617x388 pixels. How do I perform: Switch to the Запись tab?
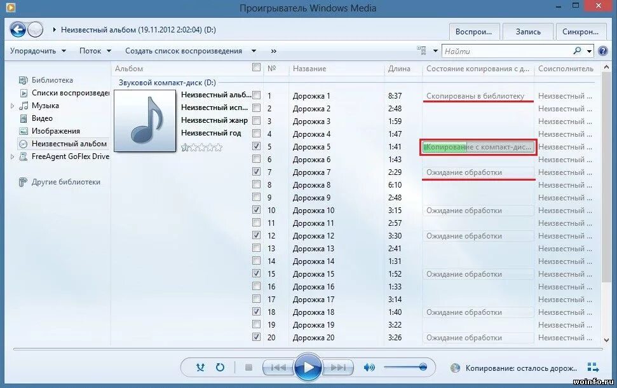pyautogui.click(x=528, y=32)
